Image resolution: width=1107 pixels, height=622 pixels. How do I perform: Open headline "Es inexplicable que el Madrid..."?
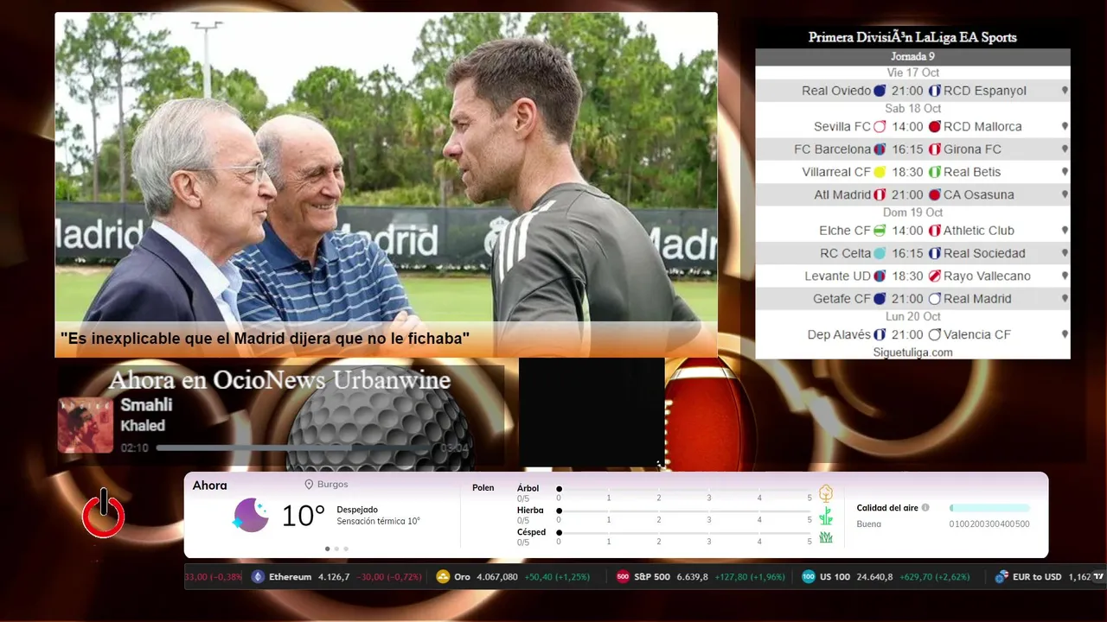coord(265,339)
